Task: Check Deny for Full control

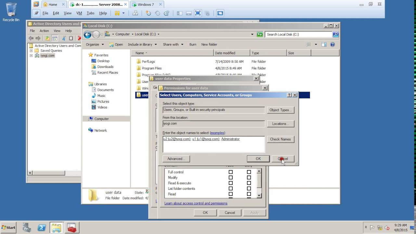Action: pyautogui.click(x=249, y=172)
